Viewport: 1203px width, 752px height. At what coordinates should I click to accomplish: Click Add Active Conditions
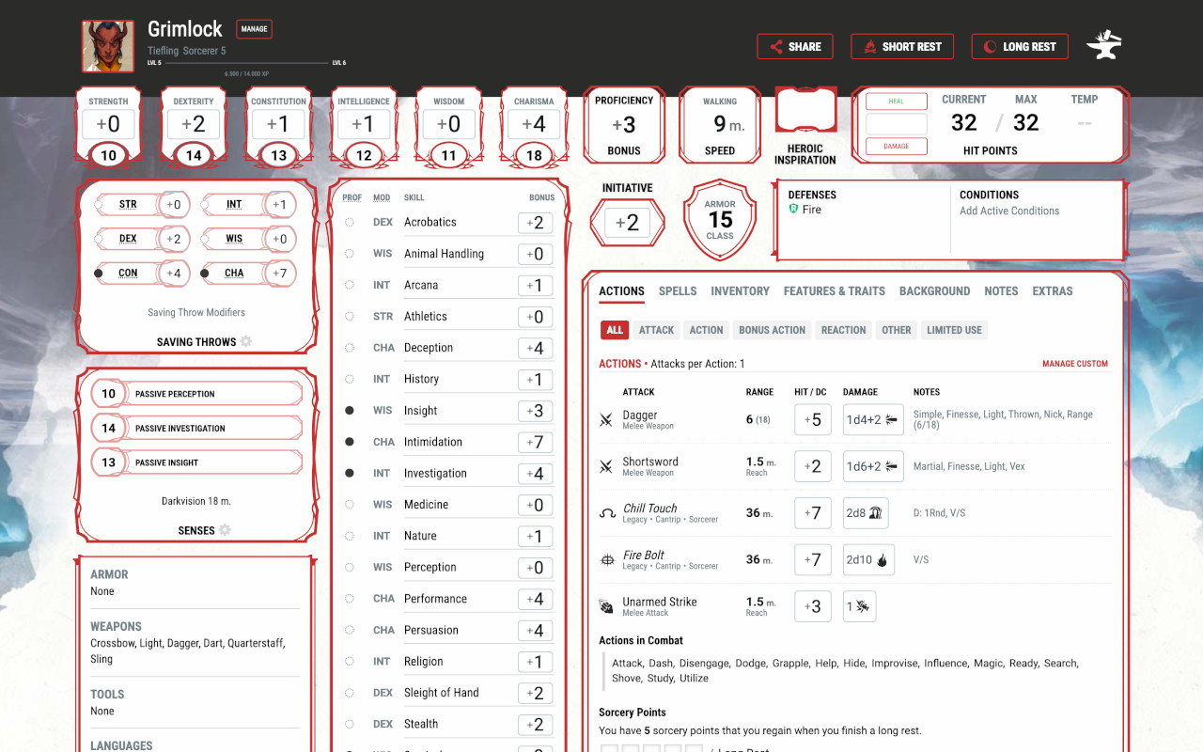click(x=1010, y=211)
